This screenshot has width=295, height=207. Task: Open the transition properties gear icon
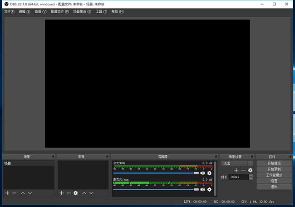[250, 170]
